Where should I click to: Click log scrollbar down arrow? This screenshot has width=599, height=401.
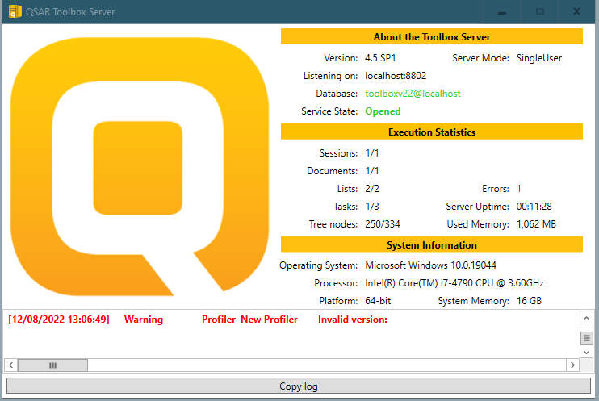pyautogui.click(x=586, y=352)
